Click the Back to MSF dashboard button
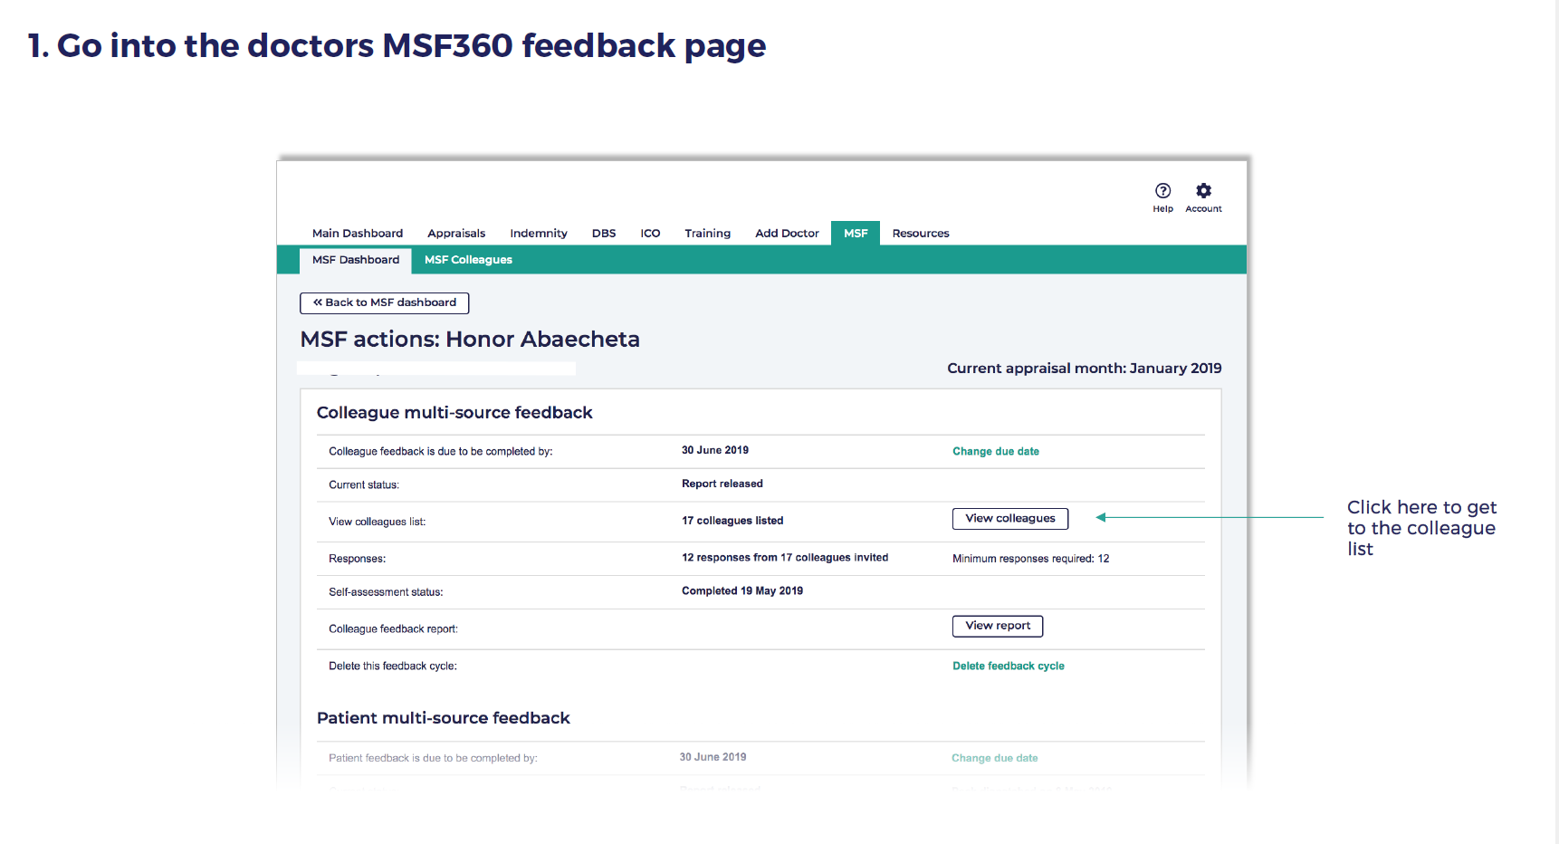 tap(385, 302)
